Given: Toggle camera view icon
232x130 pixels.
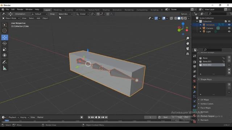Looking at the screenshot, I should (x=187, y=49).
